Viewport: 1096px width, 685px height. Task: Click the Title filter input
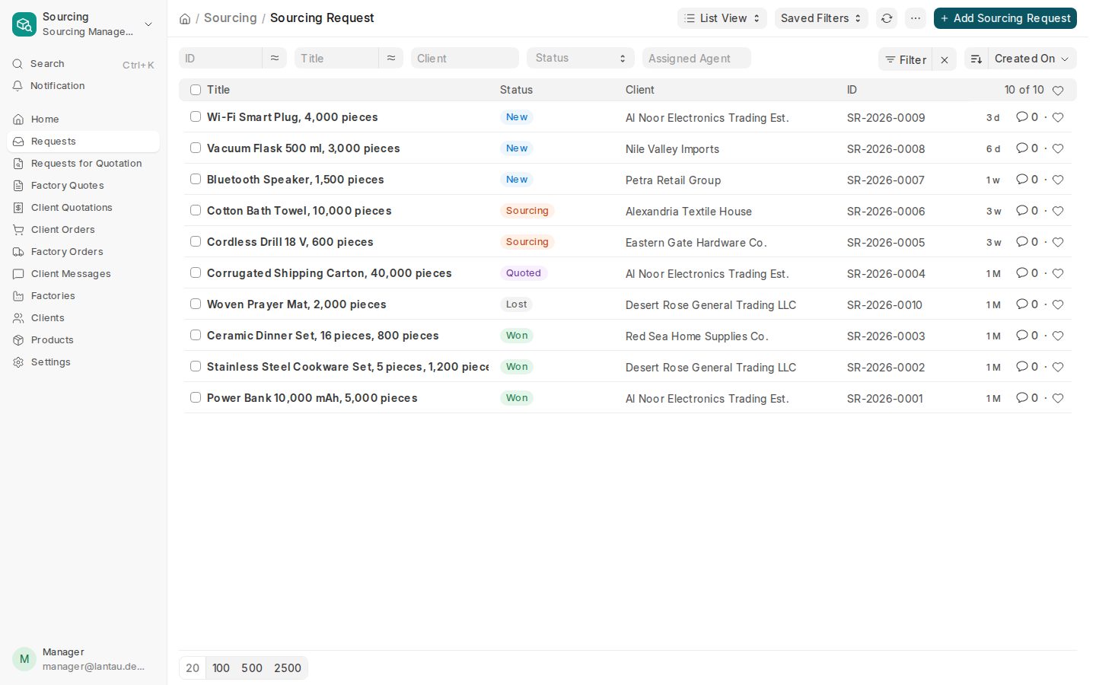pyautogui.click(x=336, y=58)
